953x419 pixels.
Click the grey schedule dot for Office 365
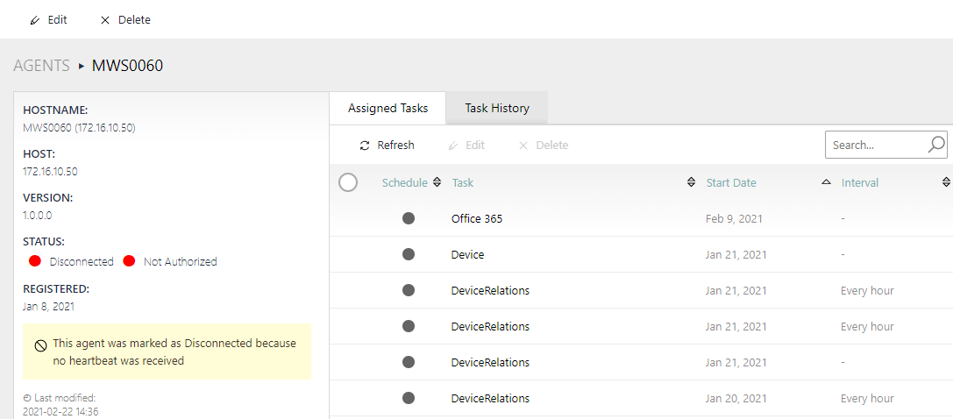coord(408,218)
